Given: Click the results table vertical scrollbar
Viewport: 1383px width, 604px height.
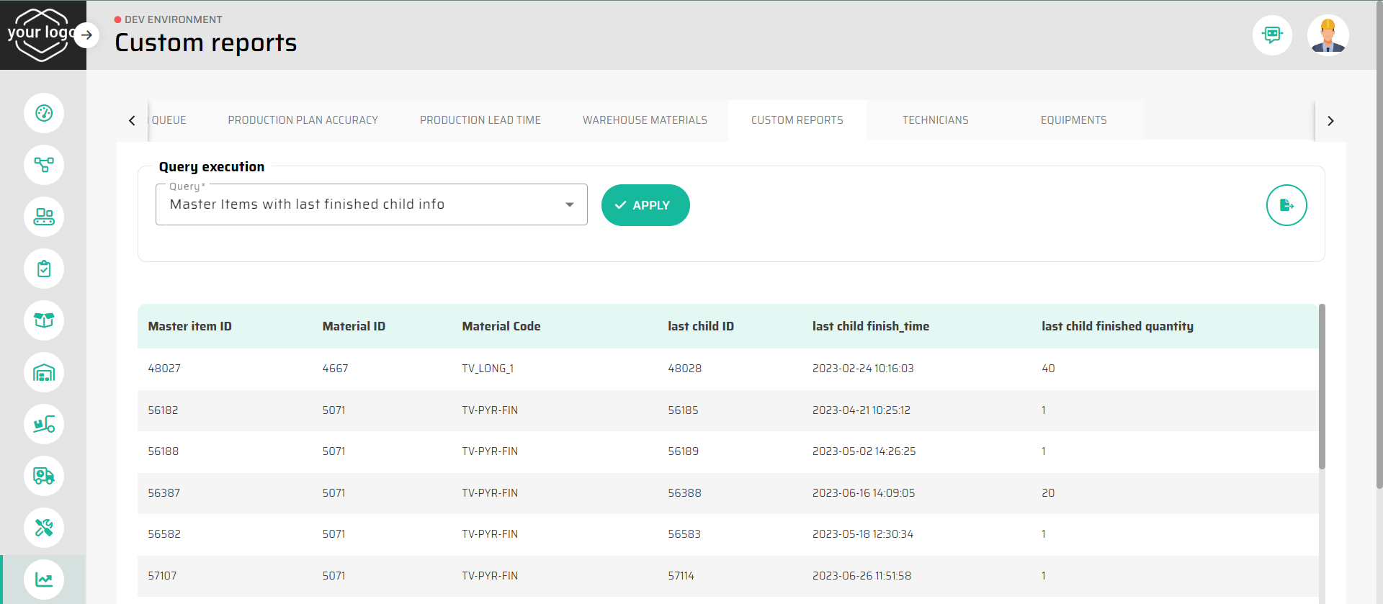Looking at the screenshot, I should (x=1322, y=389).
